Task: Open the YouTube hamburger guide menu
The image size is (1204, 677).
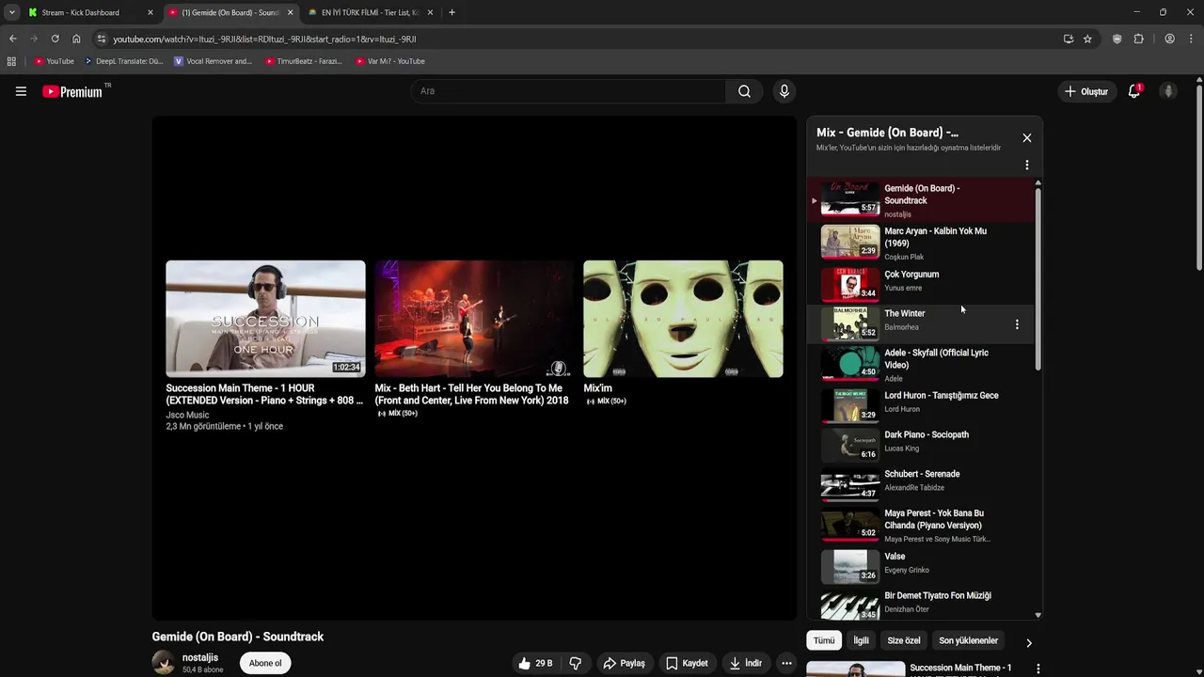Action: pos(21,91)
